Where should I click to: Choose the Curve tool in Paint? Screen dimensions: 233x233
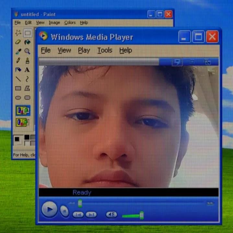coord(28,79)
